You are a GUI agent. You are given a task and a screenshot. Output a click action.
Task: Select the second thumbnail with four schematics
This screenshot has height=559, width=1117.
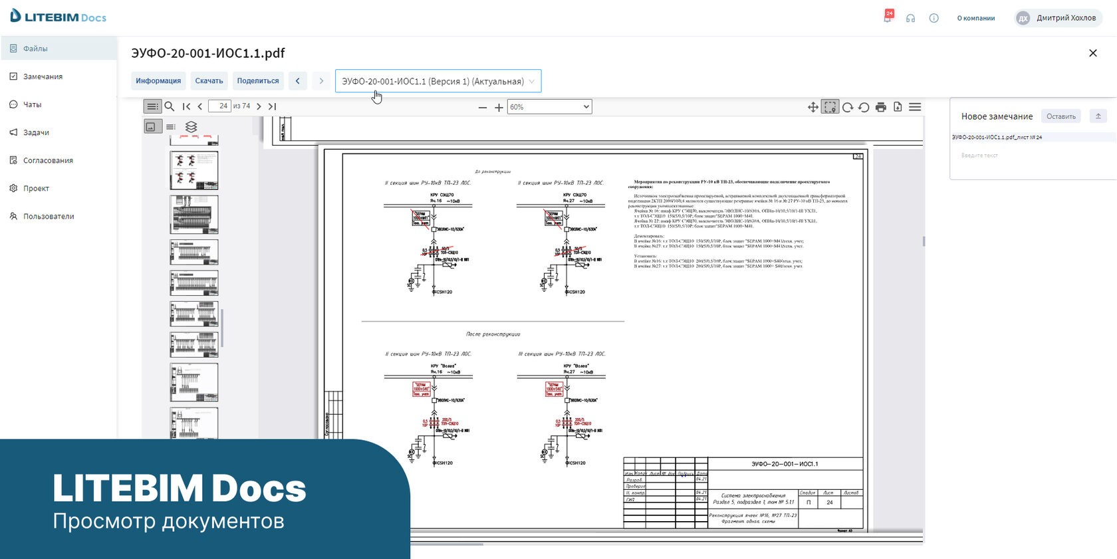click(x=193, y=170)
